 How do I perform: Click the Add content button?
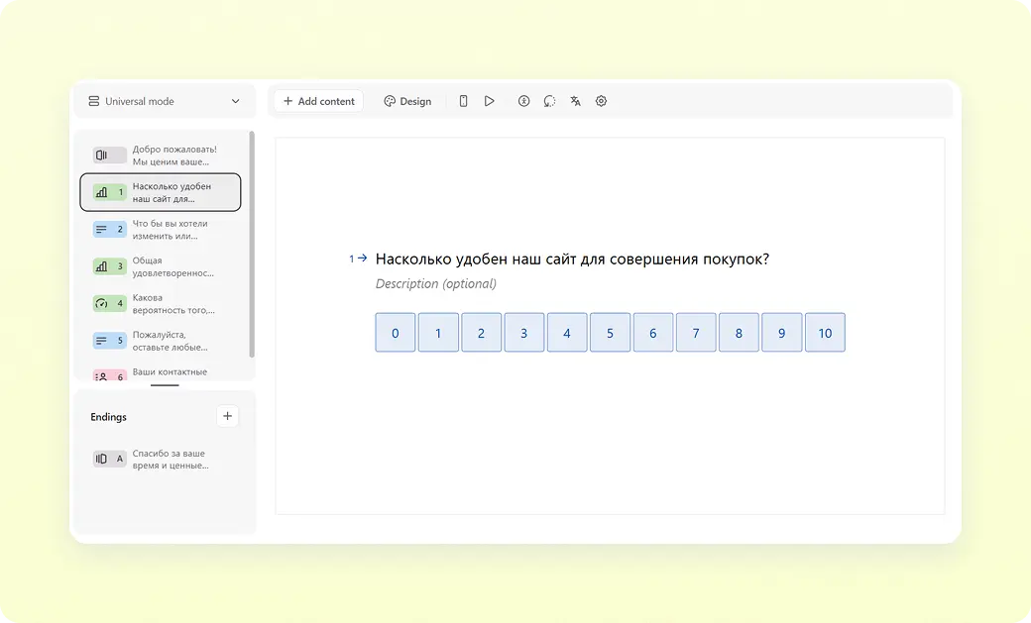[318, 101]
